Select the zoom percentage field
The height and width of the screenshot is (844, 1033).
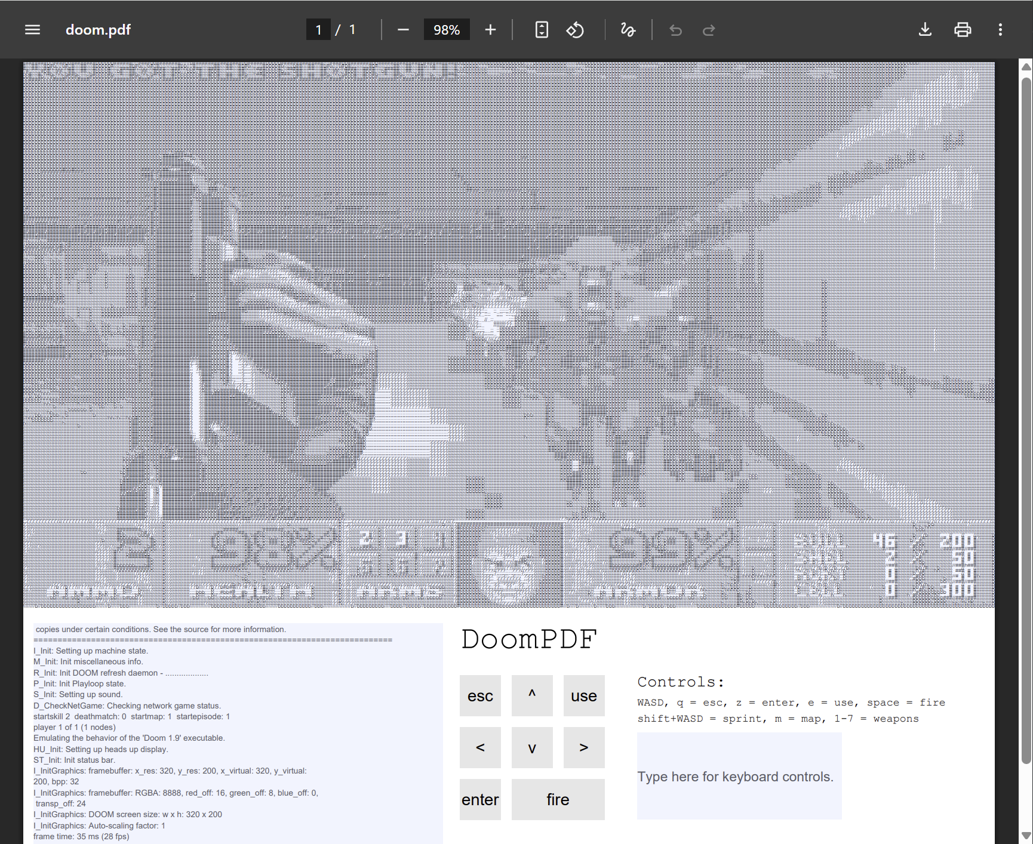(447, 29)
